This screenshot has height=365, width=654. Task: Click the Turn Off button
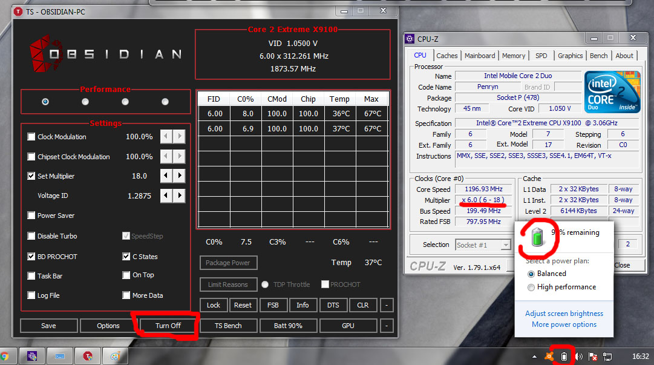pos(168,326)
